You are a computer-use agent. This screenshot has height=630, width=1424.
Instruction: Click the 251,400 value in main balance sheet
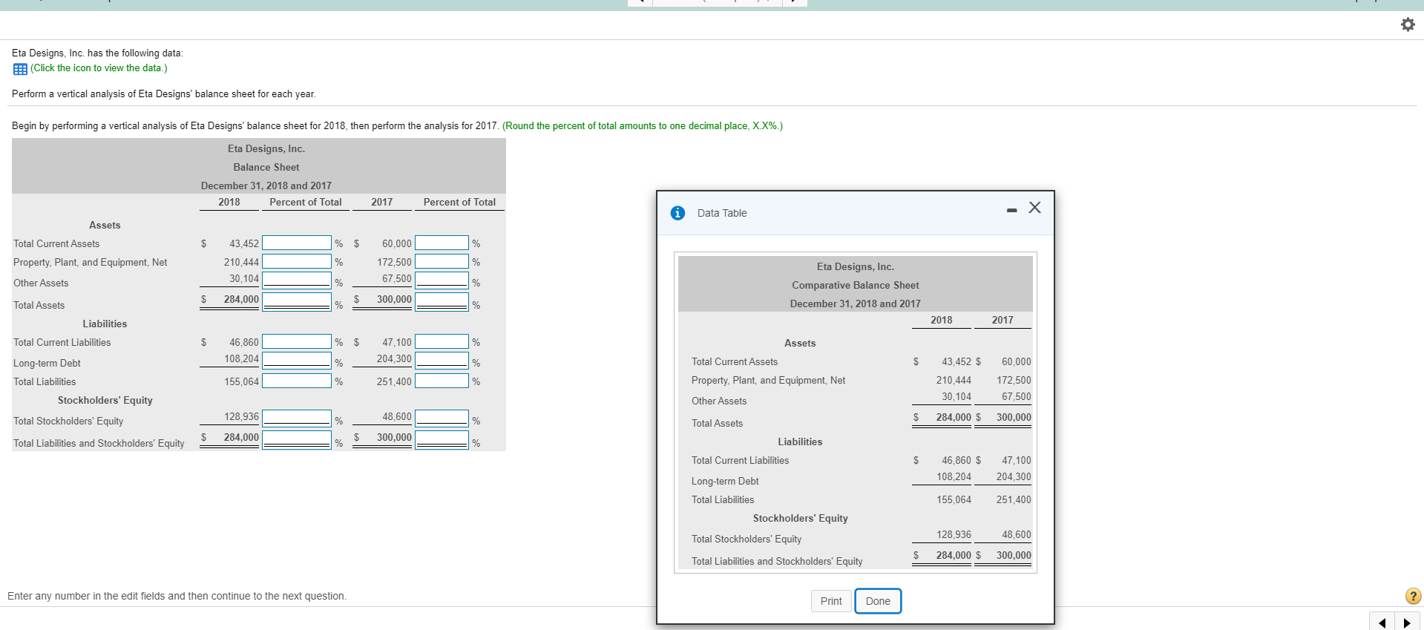[x=394, y=381]
